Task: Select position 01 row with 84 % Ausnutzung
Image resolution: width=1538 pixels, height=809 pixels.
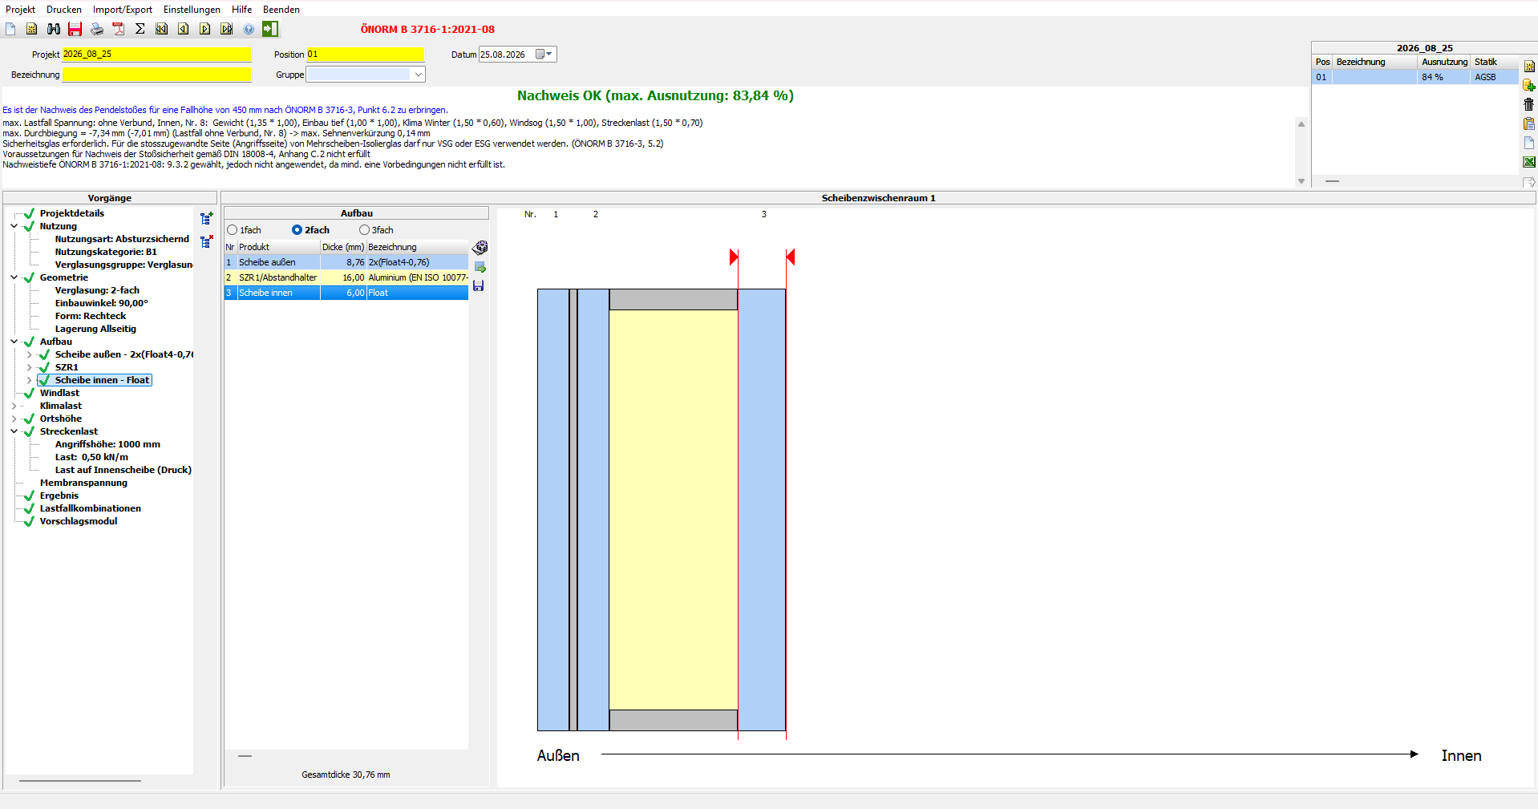Action: (1415, 77)
